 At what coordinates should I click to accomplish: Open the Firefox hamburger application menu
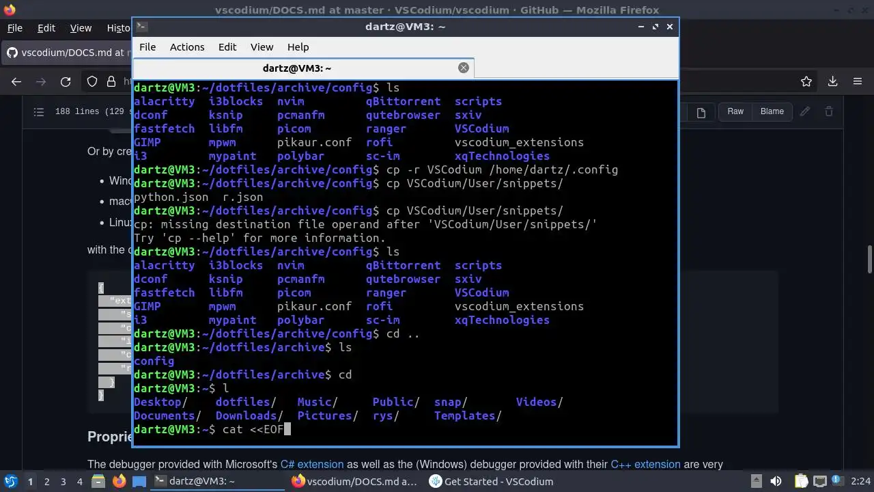pyautogui.click(x=858, y=81)
